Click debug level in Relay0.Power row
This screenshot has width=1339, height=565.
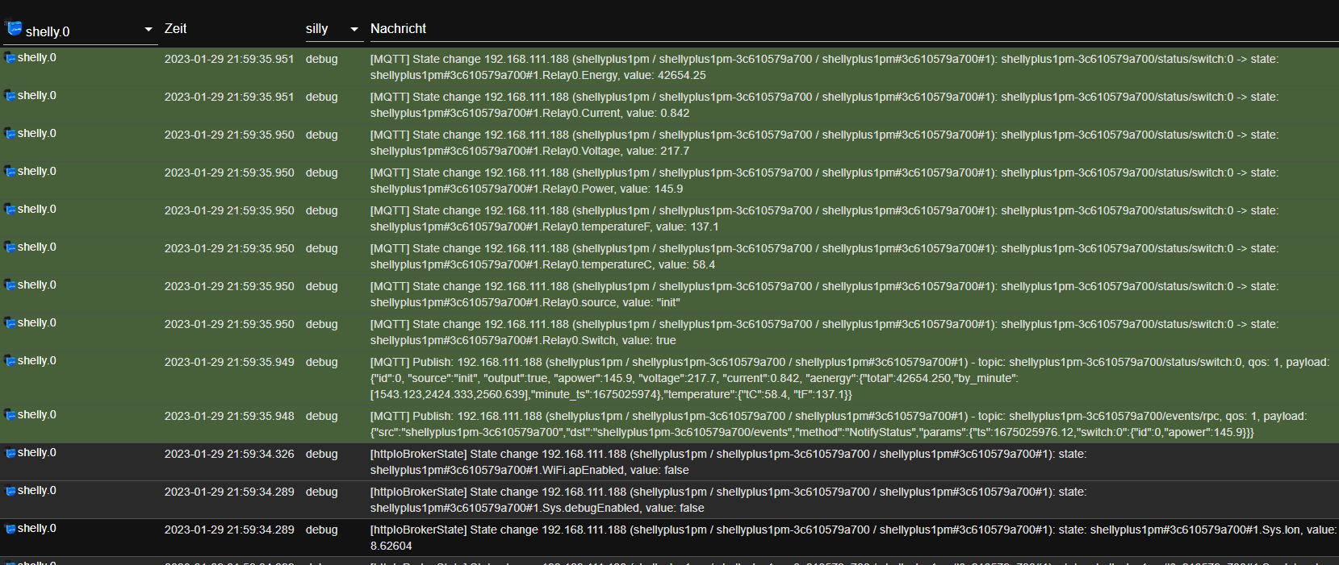click(x=321, y=172)
